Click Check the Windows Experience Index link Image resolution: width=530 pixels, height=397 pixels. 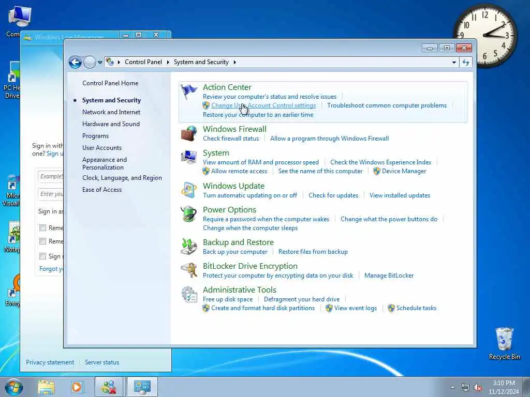click(380, 162)
